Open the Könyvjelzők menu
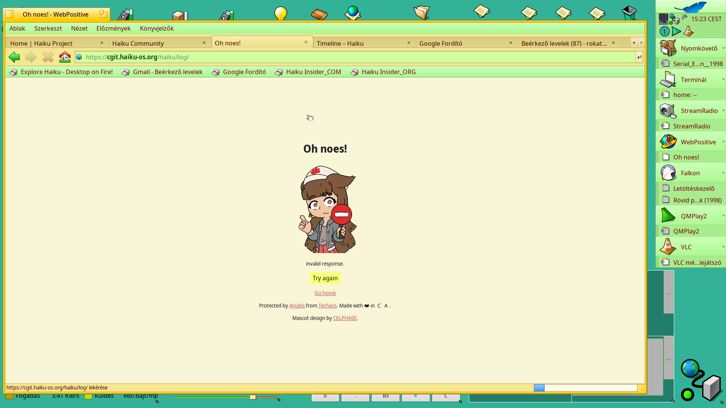The height and width of the screenshot is (408, 726). tap(157, 28)
